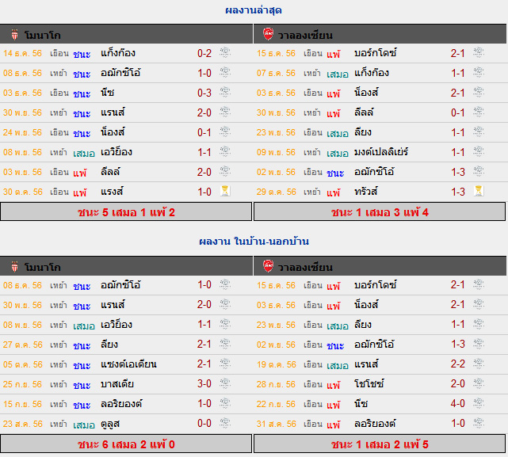The height and width of the screenshot is (457, 508).
Task: Click cup trophy icon on 29 ต.ค. ทรัวส์ row
Action: pos(479,191)
